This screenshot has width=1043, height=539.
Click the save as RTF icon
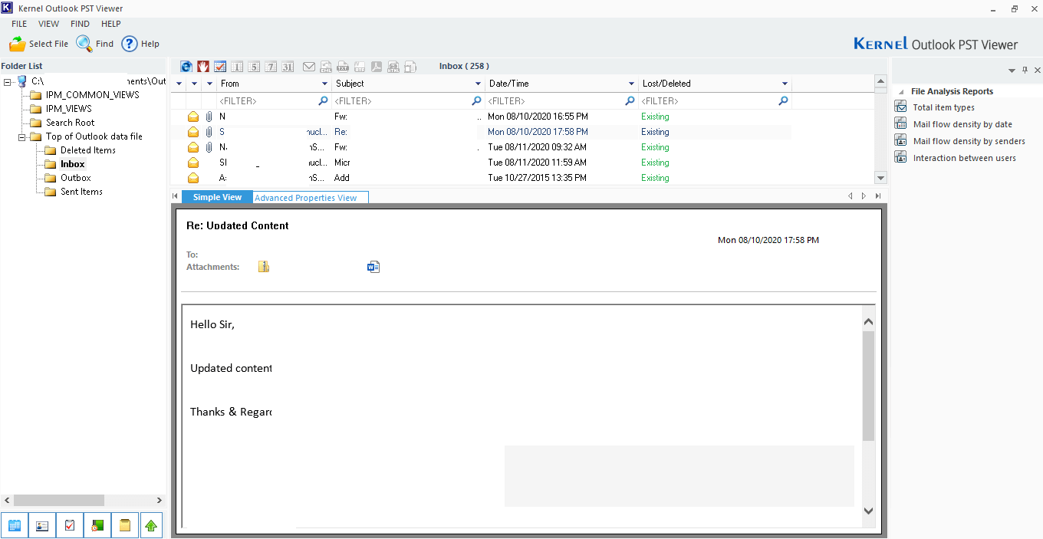(x=360, y=67)
